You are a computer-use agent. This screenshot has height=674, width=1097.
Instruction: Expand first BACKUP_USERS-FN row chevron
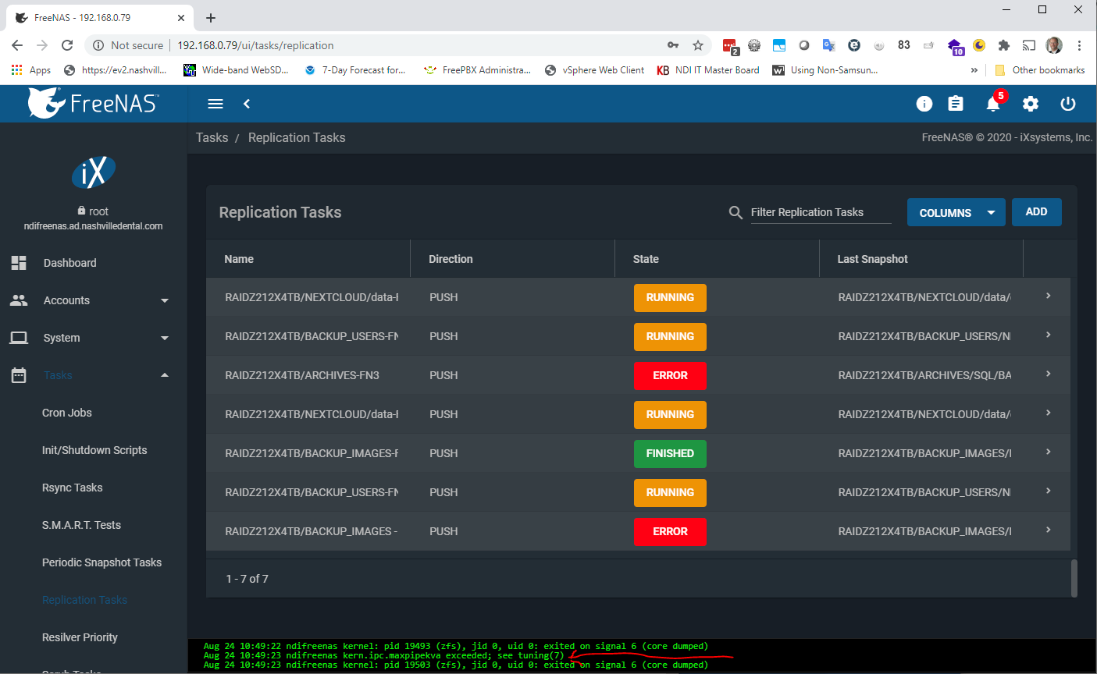[1048, 335]
